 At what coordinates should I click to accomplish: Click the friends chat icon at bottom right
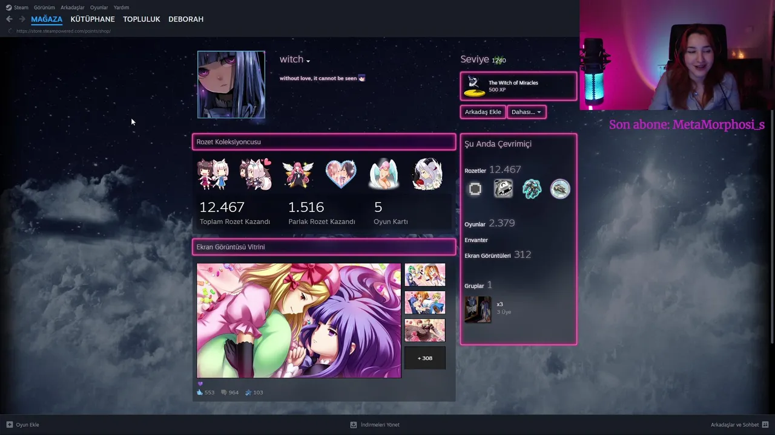click(765, 425)
